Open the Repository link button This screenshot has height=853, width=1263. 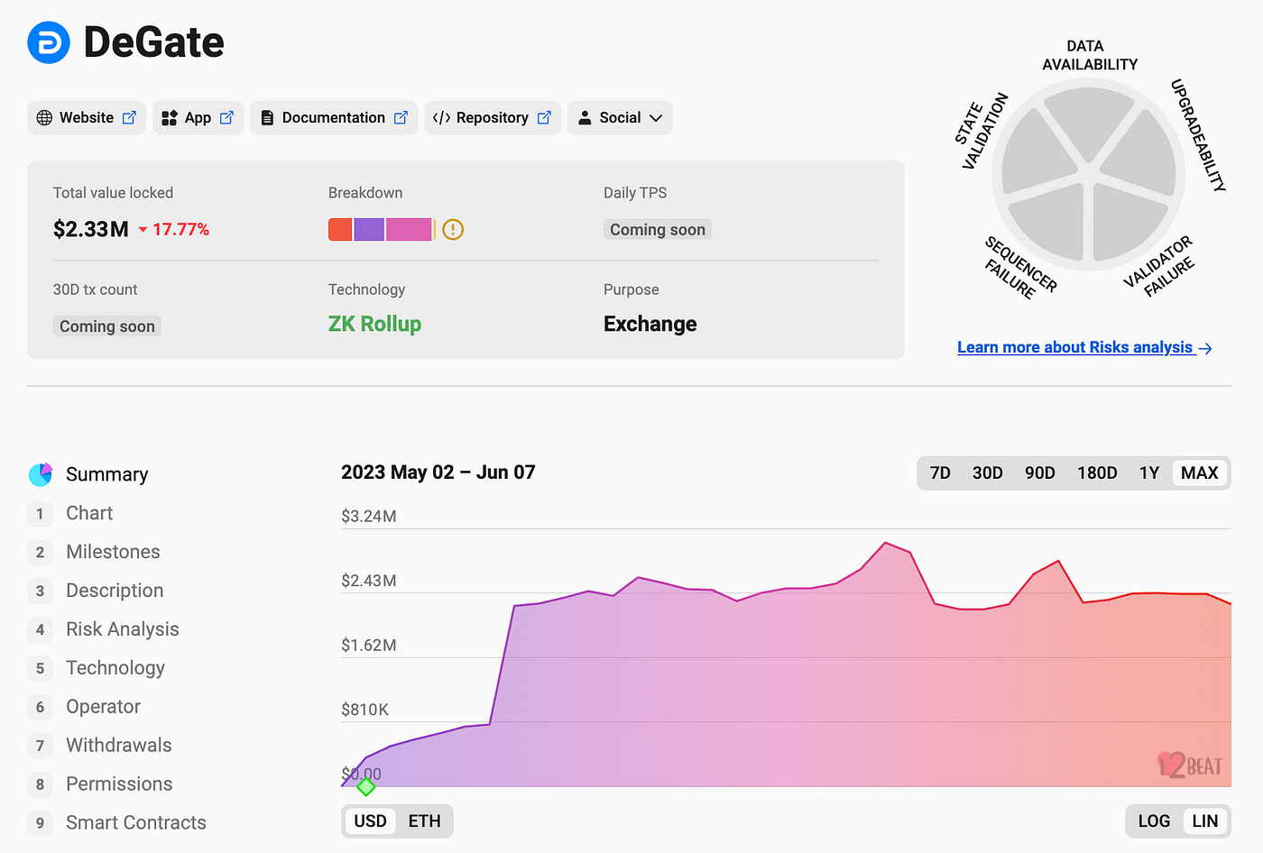tap(493, 118)
